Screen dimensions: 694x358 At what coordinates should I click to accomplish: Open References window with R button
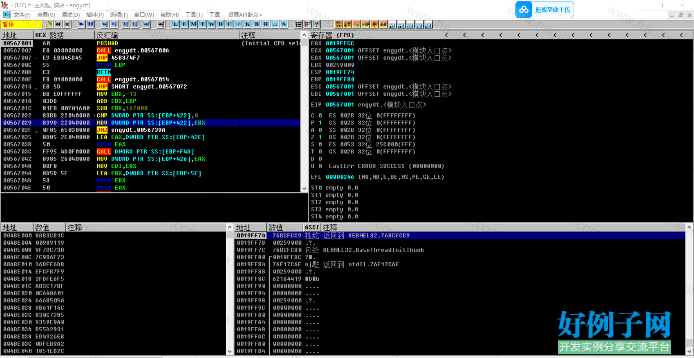coord(266,24)
